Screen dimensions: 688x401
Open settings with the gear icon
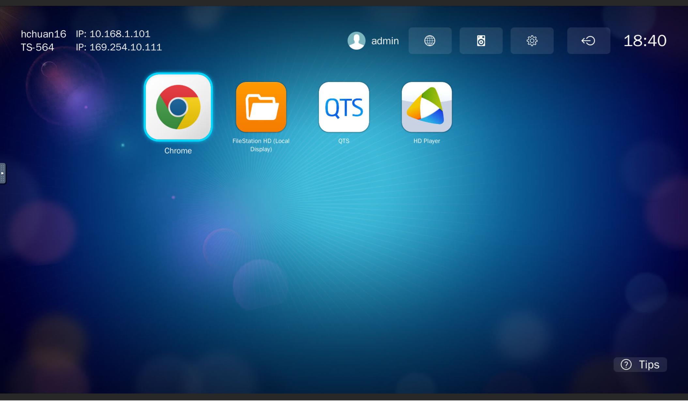pyautogui.click(x=532, y=41)
